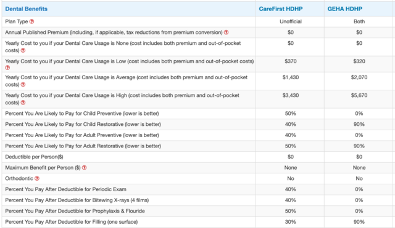Click GEHA Filling one surface value 90%

(359, 222)
